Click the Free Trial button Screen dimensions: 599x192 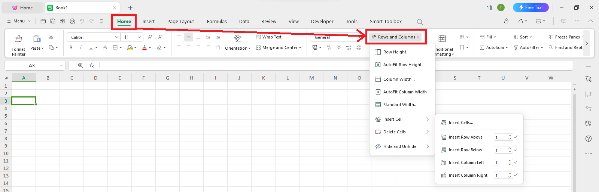(x=531, y=7)
